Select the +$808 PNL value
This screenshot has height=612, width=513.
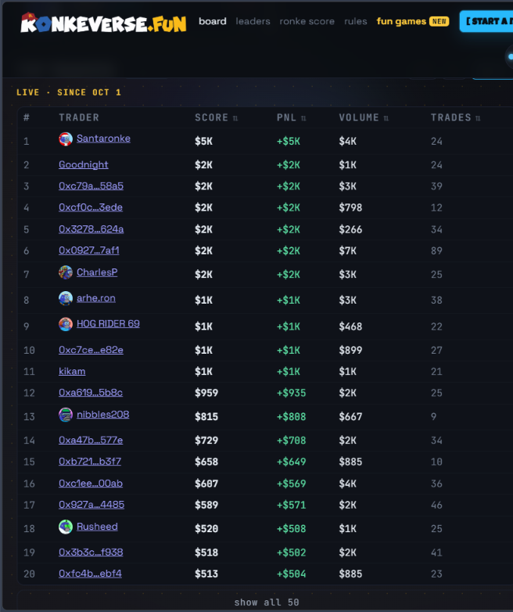pos(291,417)
